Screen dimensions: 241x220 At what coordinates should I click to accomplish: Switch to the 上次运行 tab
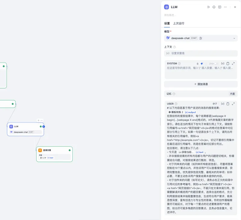point(179,23)
